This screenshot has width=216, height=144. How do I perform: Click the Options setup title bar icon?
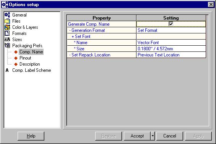pos(5,5)
